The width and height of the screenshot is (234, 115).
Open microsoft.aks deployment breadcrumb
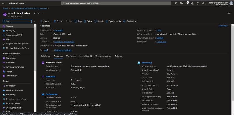(x=29, y=9)
